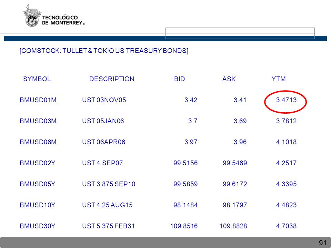Select the COMSTOCK: TULLET & TOKIO title line
The width and height of the screenshot is (331, 248).
tap(104, 51)
